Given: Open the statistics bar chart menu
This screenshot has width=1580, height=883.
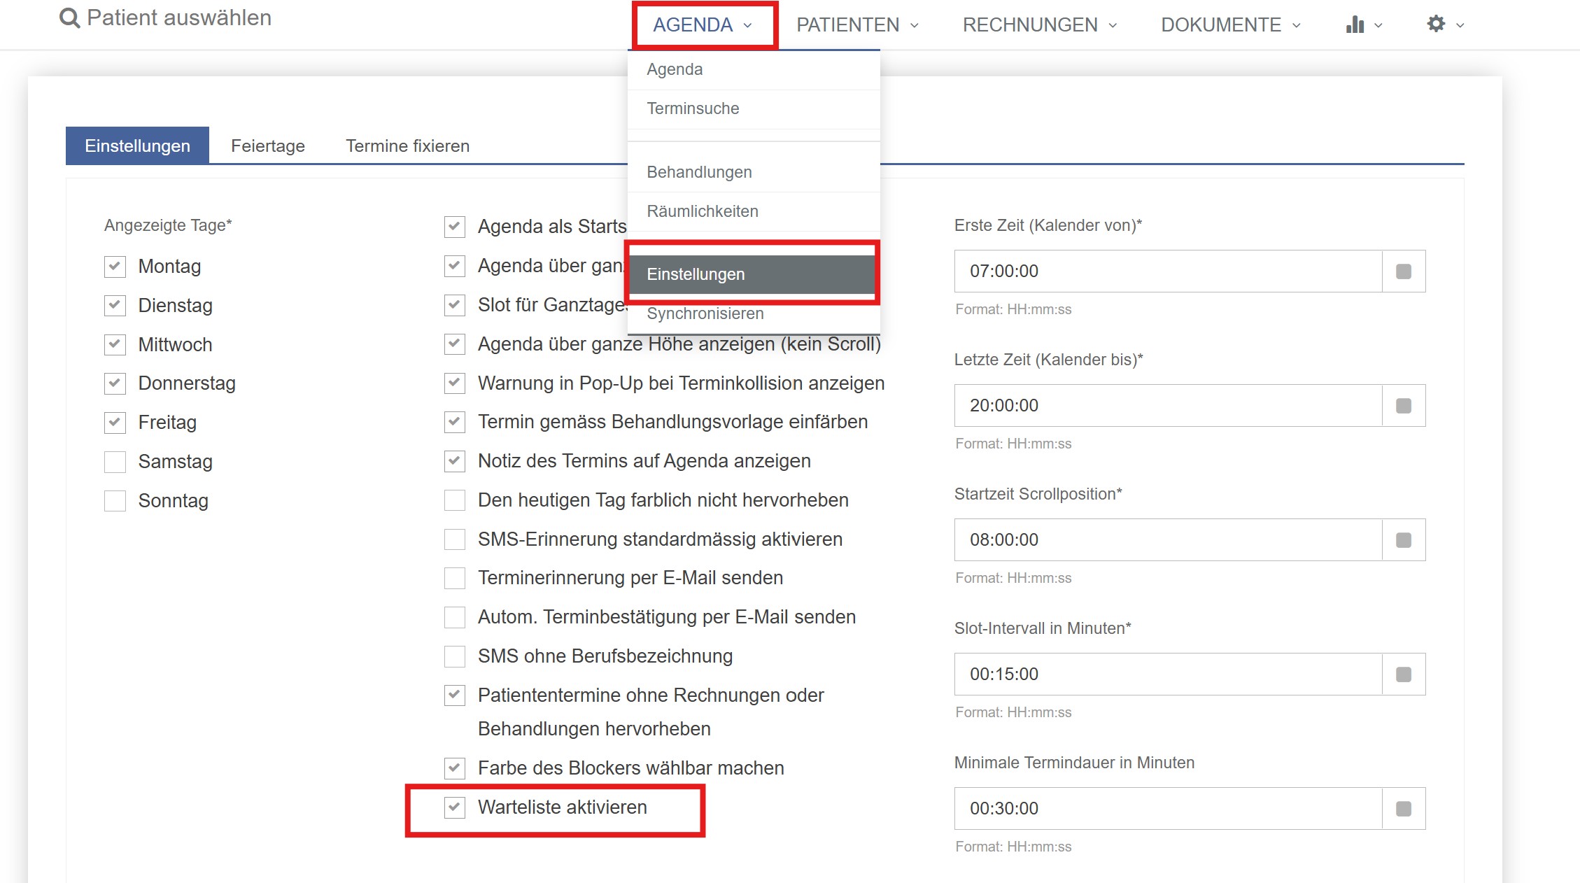Looking at the screenshot, I should point(1364,24).
